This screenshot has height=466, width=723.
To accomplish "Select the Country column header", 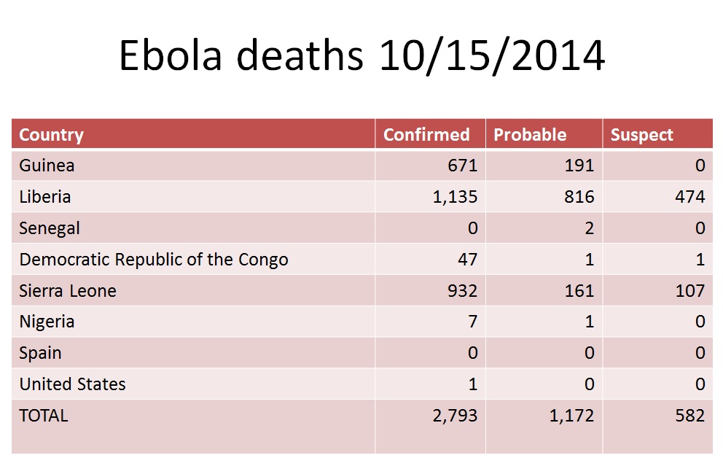I will 51,135.
